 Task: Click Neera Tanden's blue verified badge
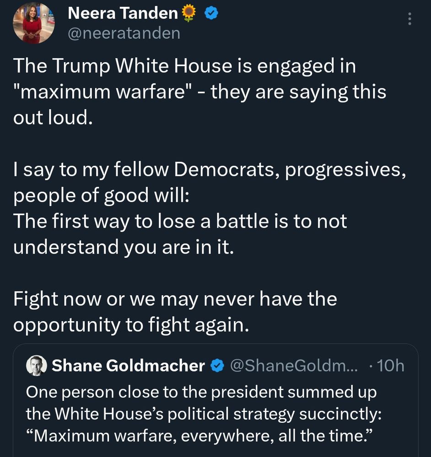(211, 13)
